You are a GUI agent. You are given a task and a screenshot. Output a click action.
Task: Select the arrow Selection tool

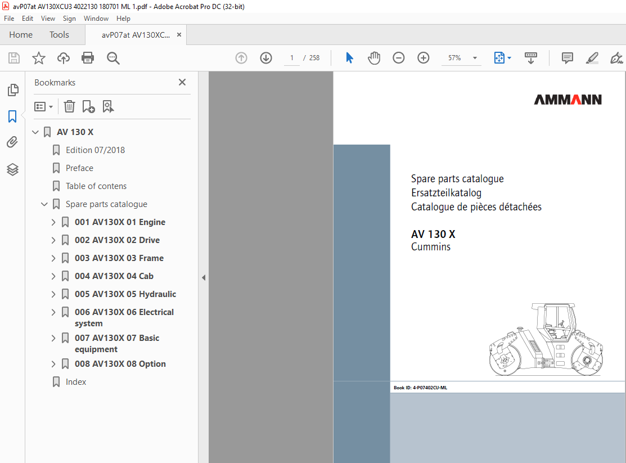(349, 58)
